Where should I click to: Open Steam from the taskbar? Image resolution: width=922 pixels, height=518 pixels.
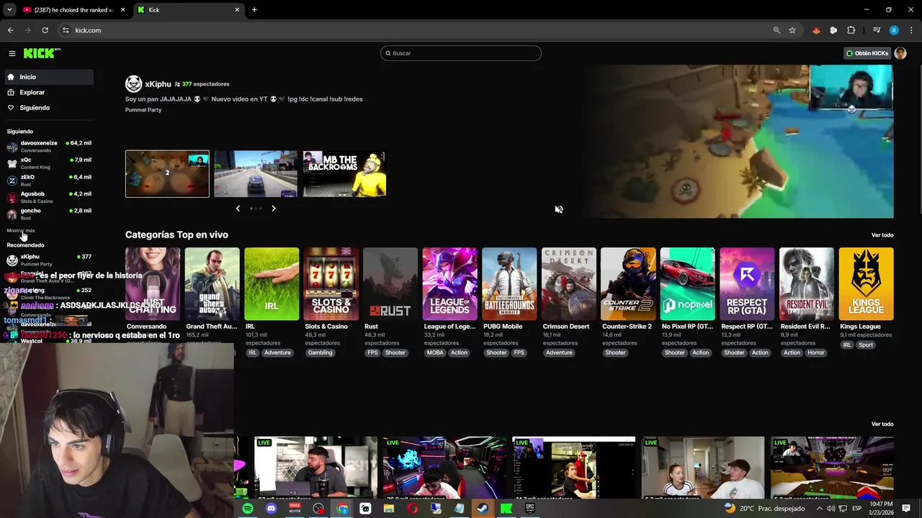click(483, 509)
